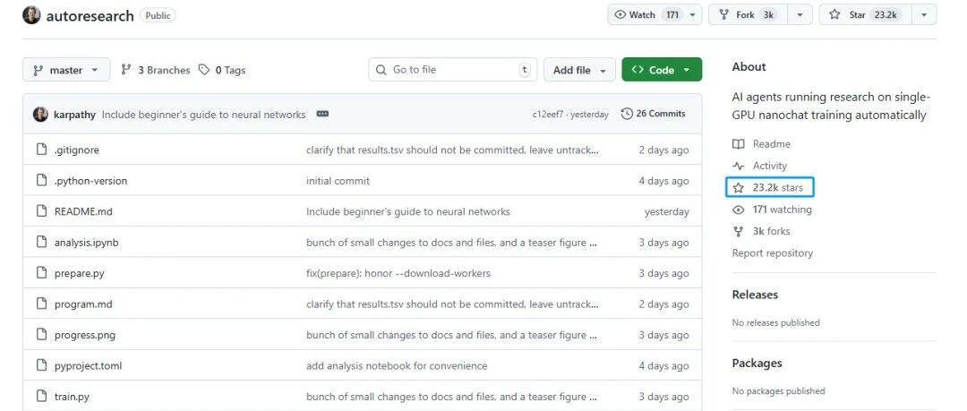Jump to the Readme sidebar link
The image size is (967, 411).
click(x=771, y=144)
